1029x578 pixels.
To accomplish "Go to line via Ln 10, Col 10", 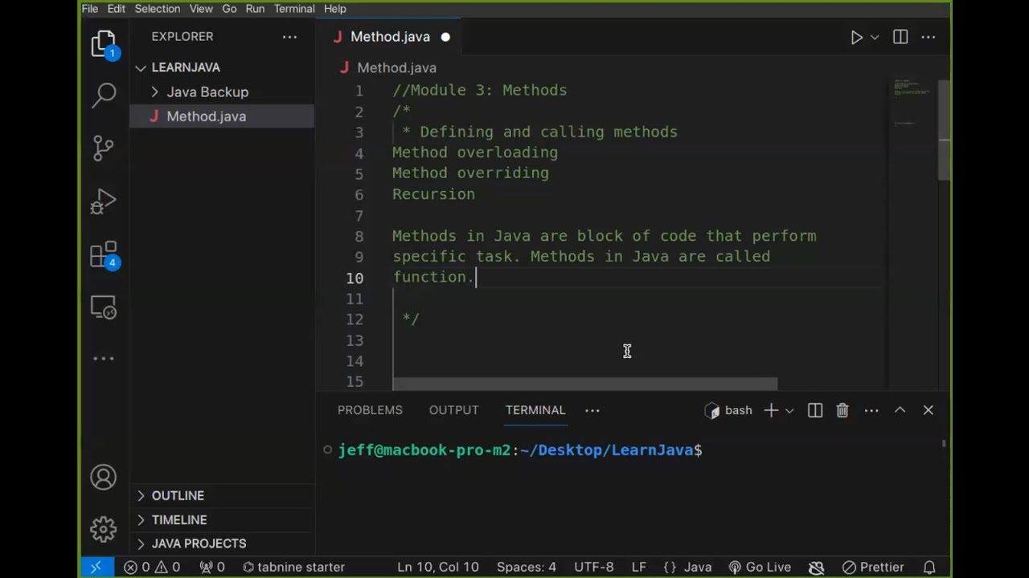I will (x=438, y=567).
